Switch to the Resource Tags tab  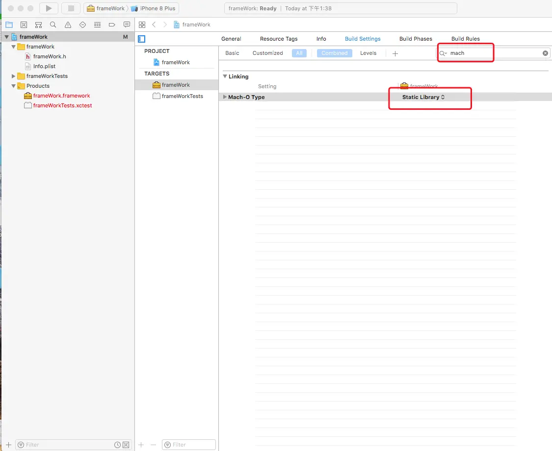click(x=279, y=39)
